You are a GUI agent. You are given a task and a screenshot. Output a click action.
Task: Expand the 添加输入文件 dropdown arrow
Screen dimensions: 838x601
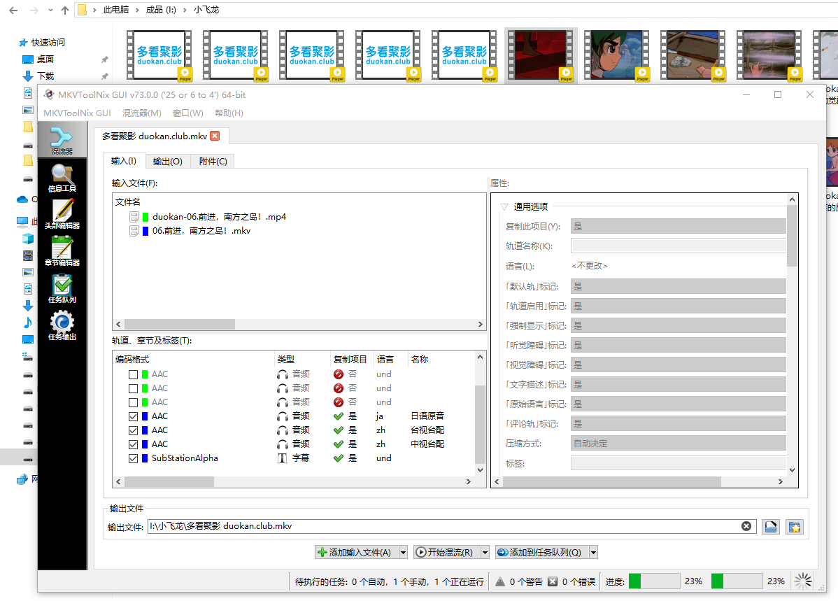403,552
